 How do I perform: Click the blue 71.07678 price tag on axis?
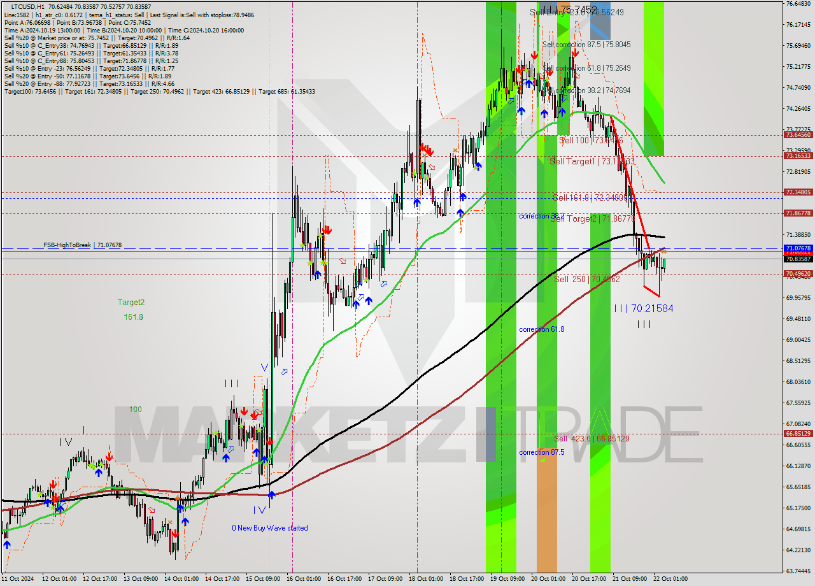(798, 248)
